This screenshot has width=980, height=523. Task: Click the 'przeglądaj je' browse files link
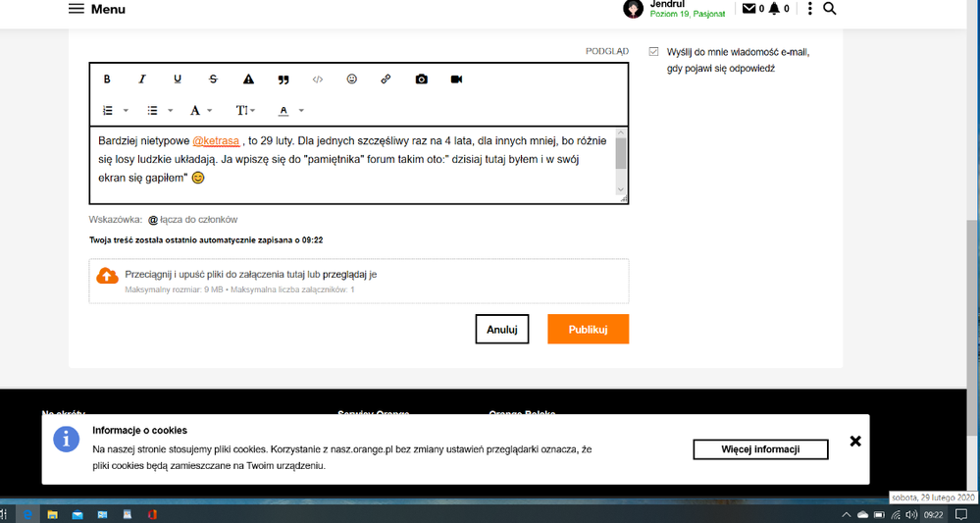[349, 275]
